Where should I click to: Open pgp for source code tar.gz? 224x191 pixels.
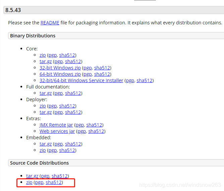point(45,176)
